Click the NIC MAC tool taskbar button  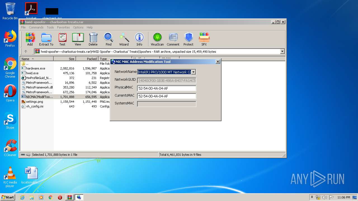[x=79, y=197]
